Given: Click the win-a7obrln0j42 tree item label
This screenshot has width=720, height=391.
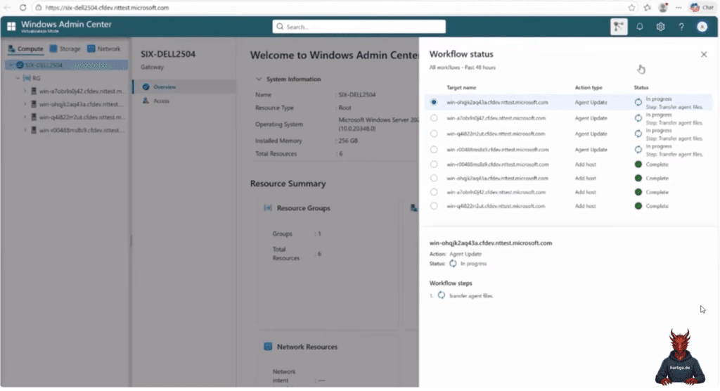Looking at the screenshot, I should (81, 91).
